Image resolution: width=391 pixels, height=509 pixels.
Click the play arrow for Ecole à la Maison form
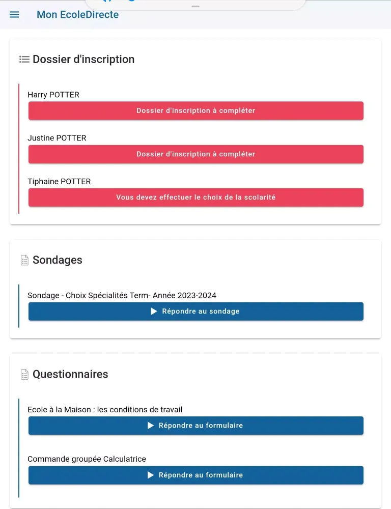(x=151, y=426)
